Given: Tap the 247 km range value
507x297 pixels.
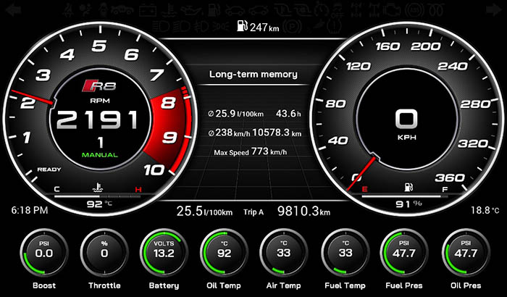Looking at the screenshot, I should [264, 28].
